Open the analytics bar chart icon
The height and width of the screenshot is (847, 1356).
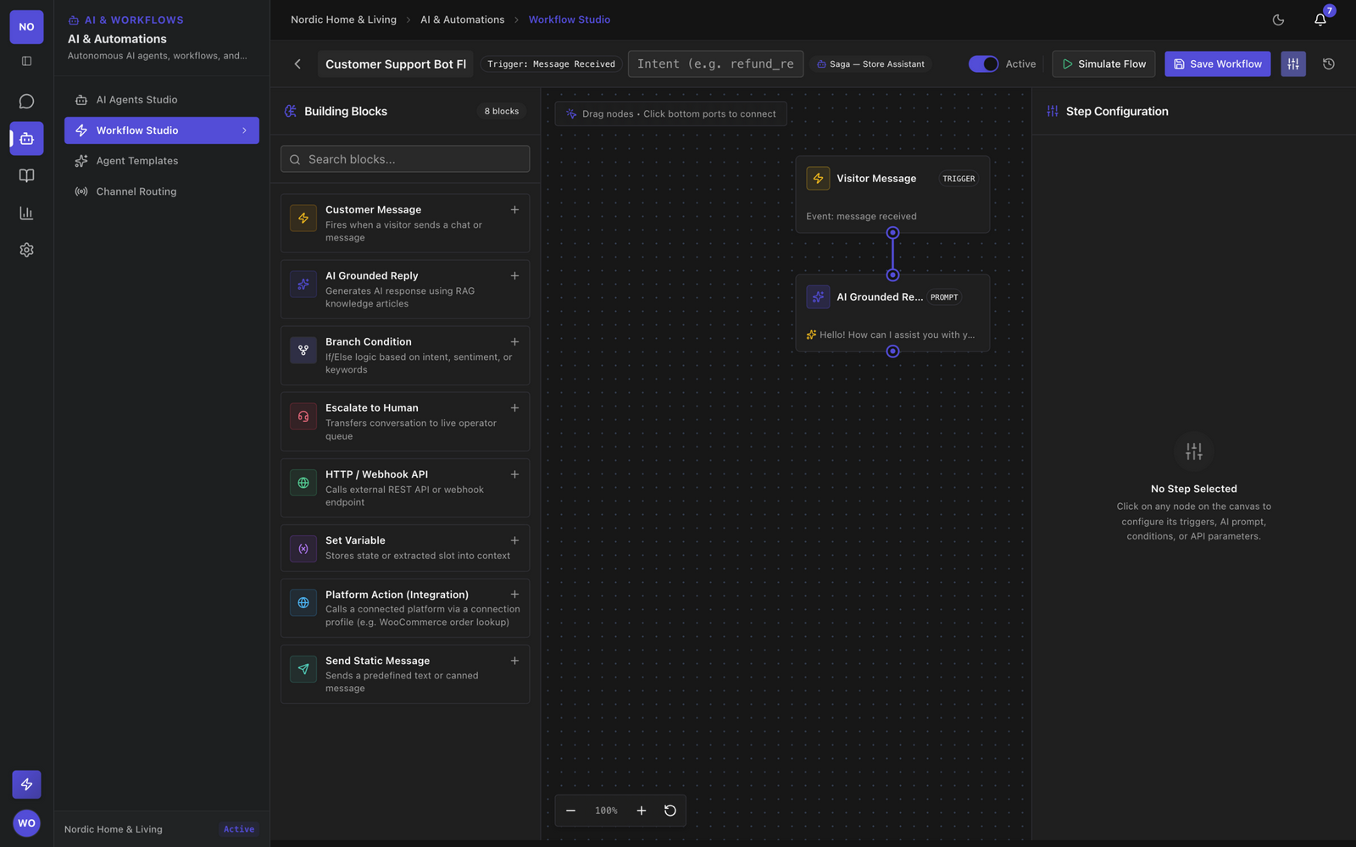pyautogui.click(x=26, y=213)
